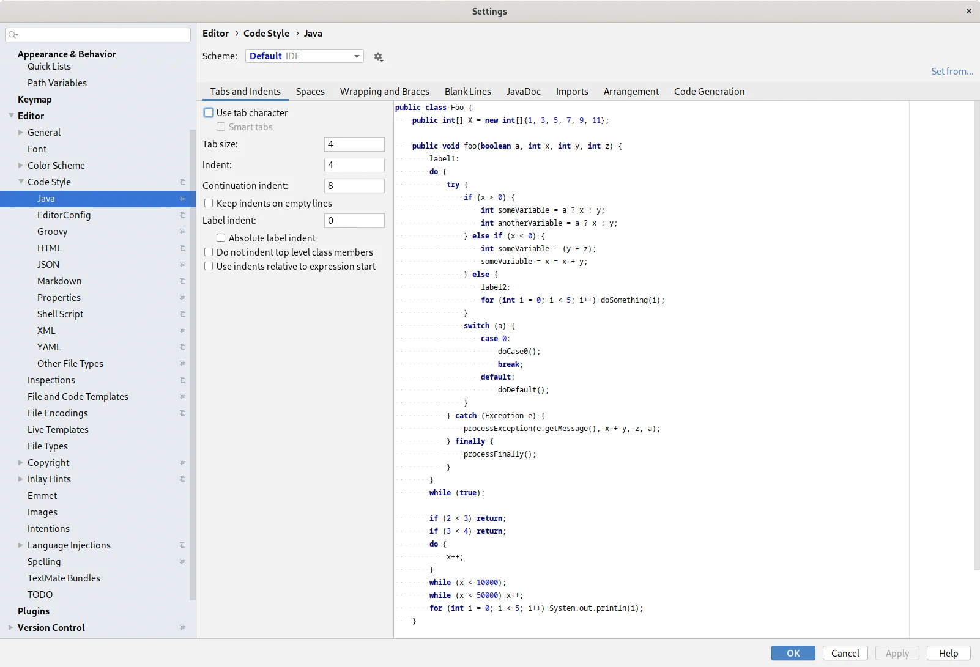Switch to the Wrapping and Braces tab
Image resolution: width=980 pixels, height=667 pixels.
coord(384,92)
